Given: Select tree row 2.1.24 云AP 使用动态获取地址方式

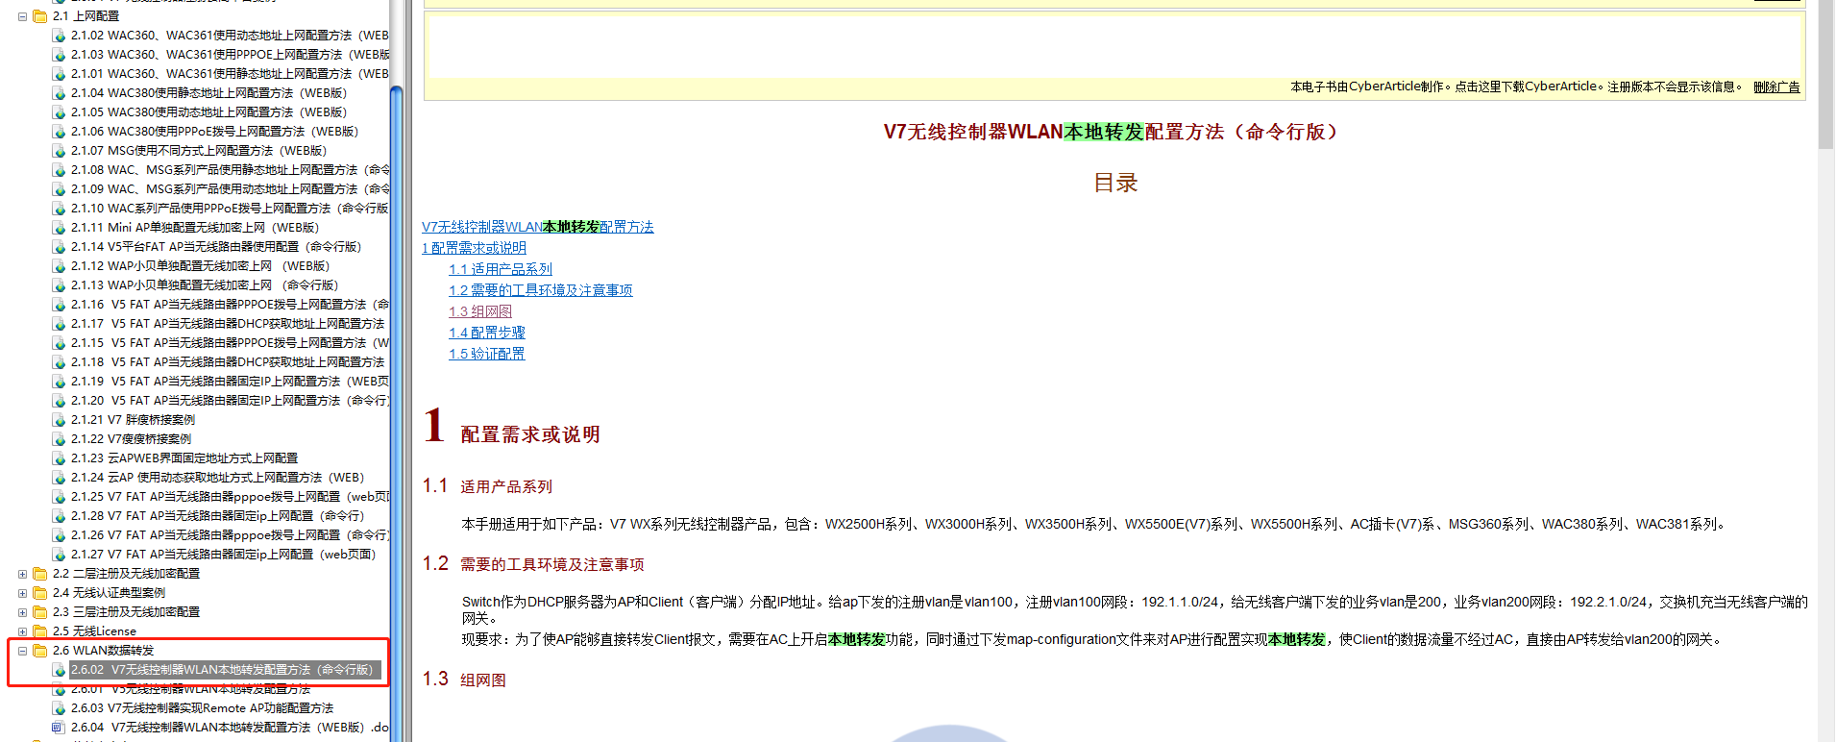Looking at the screenshot, I should [x=218, y=478].
